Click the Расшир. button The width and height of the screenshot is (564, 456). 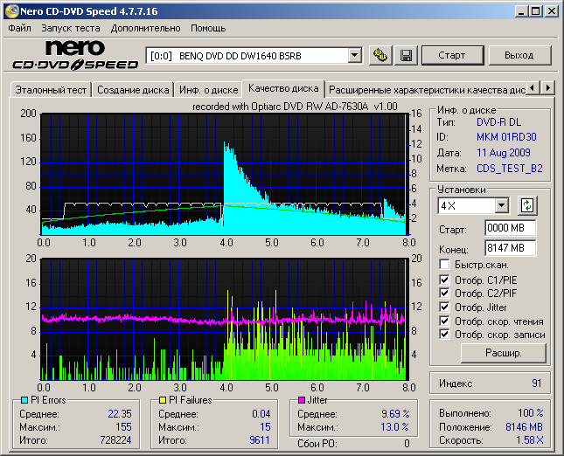pyautogui.click(x=503, y=353)
